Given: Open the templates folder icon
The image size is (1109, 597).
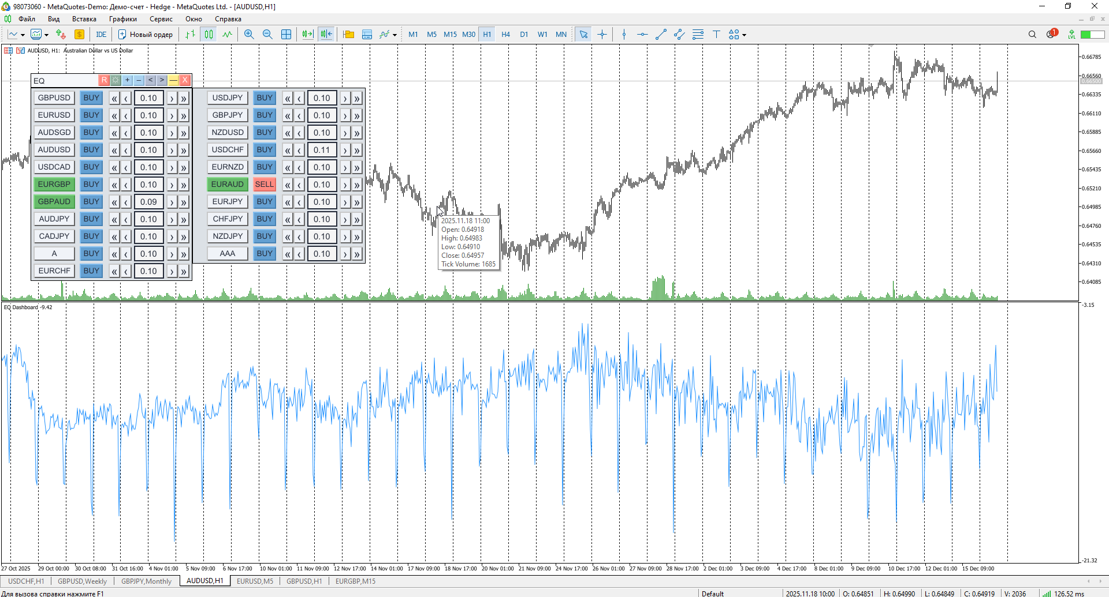Looking at the screenshot, I should [348, 35].
